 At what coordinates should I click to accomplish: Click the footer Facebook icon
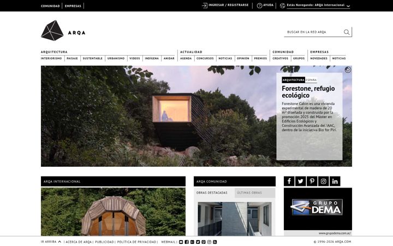point(187,242)
